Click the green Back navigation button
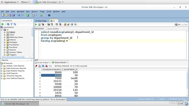 coord(28,15)
